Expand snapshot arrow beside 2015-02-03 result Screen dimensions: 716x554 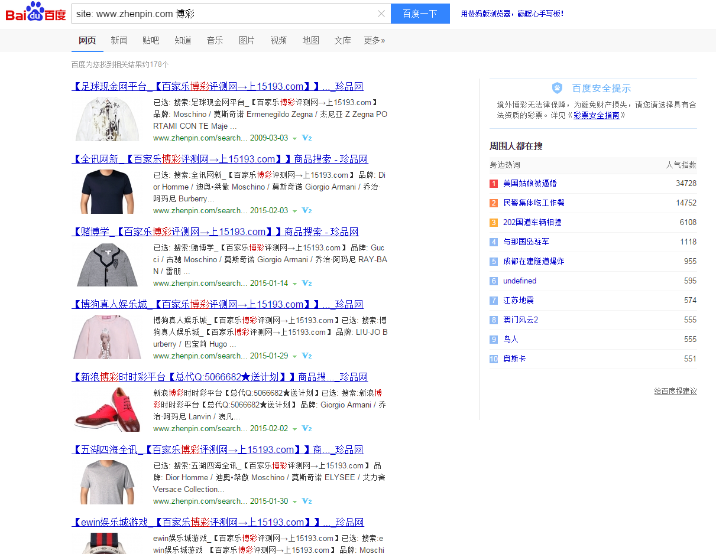pyautogui.click(x=294, y=211)
